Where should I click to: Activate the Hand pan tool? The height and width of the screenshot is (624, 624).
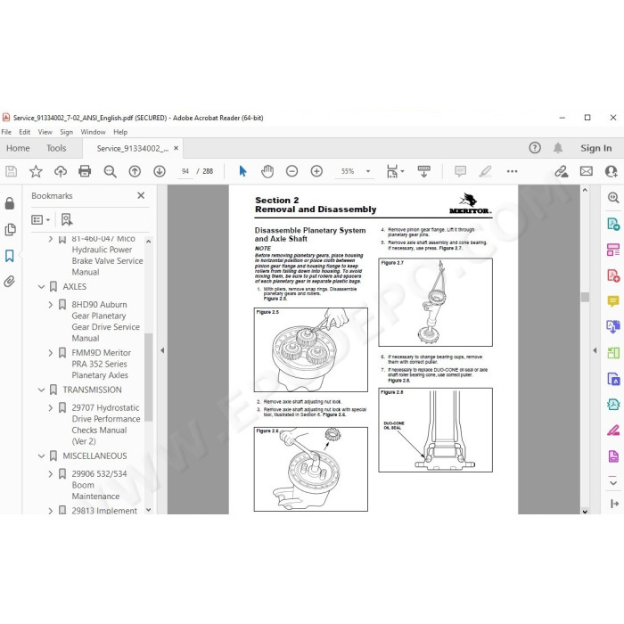[267, 171]
